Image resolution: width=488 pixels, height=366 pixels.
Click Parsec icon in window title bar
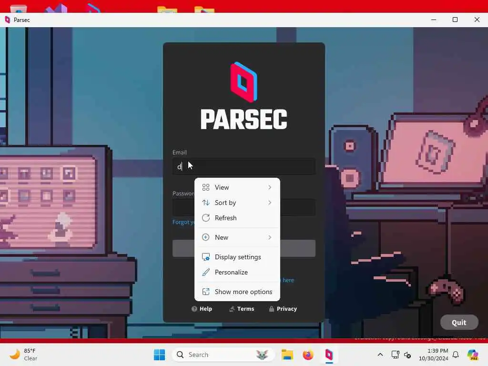pyautogui.click(x=8, y=20)
